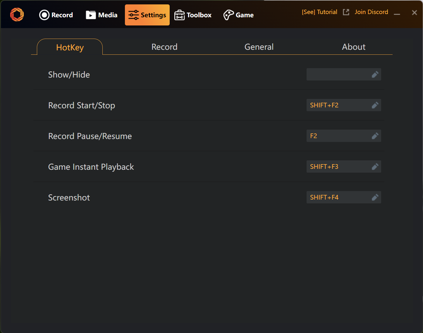Image resolution: width=423 pixels, height=333 pixels.
Task: Edit the Screenshot hotkey pencil icon
Action: point(375,198)
